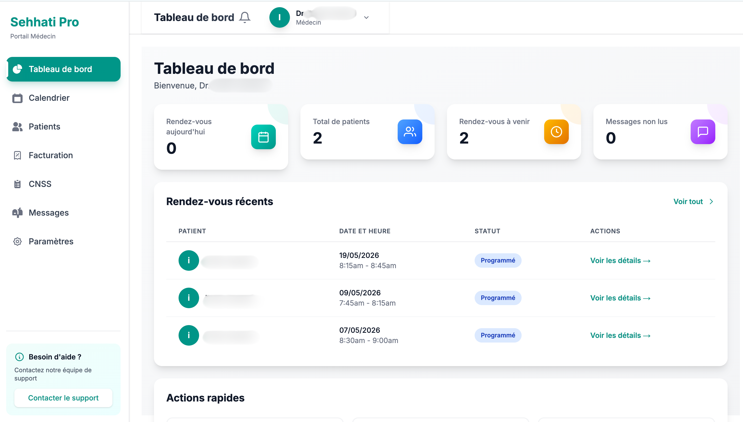
Task: Click the info icon beside Besoin d'aide
Action: pyautogui.click(x=19, y=357)
